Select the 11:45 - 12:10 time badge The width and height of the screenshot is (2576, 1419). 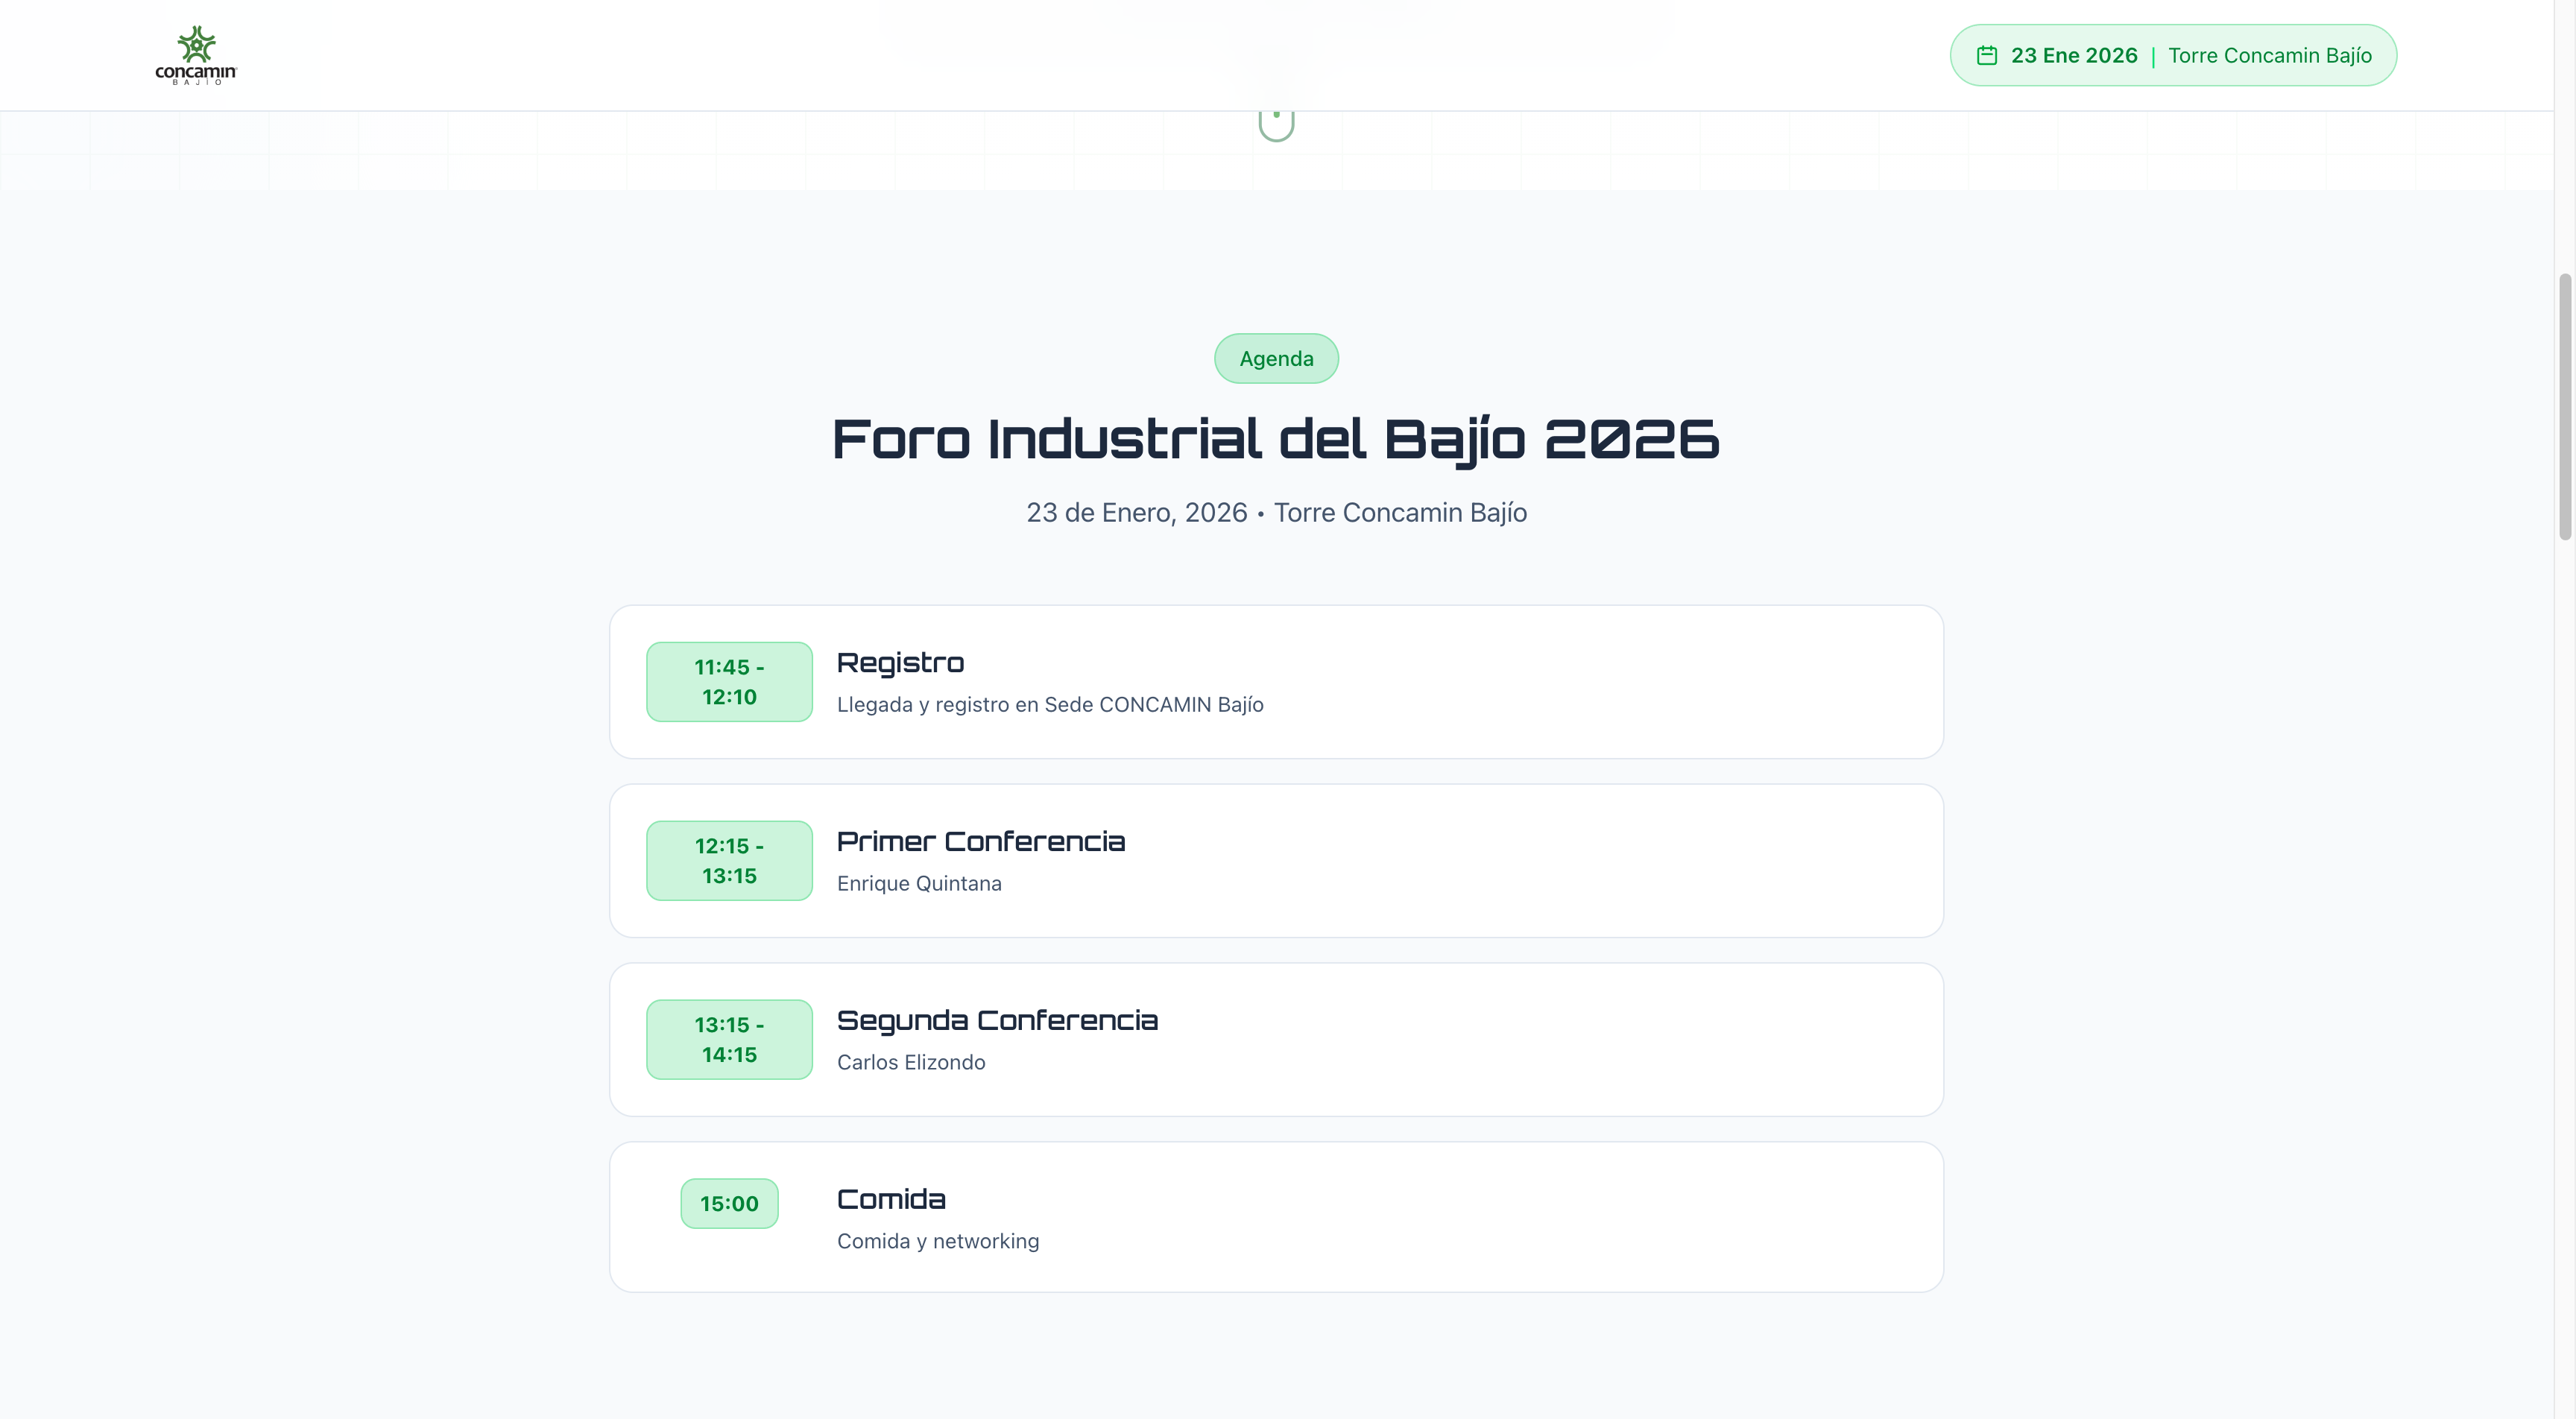pos(729,682)
